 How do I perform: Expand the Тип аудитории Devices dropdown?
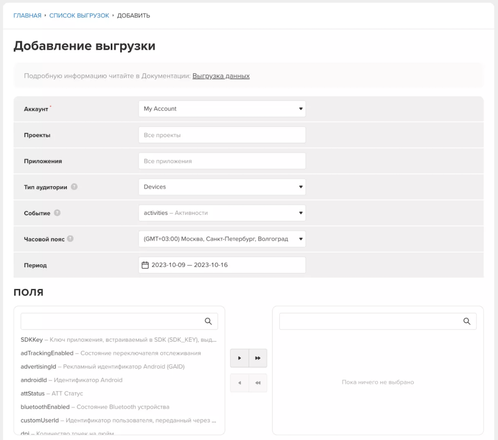(222, 187)
